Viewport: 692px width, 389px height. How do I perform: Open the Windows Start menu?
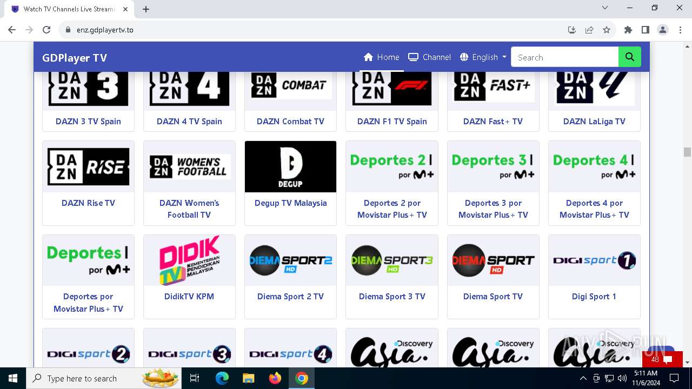(13, 378)
